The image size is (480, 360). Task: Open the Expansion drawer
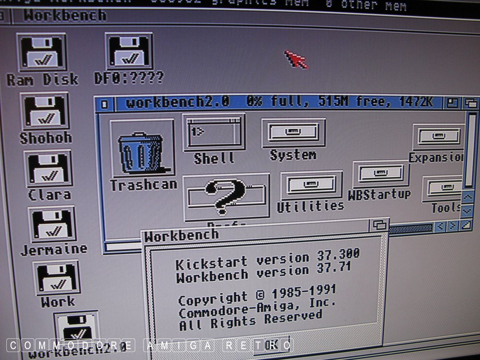tap(438, 136)
